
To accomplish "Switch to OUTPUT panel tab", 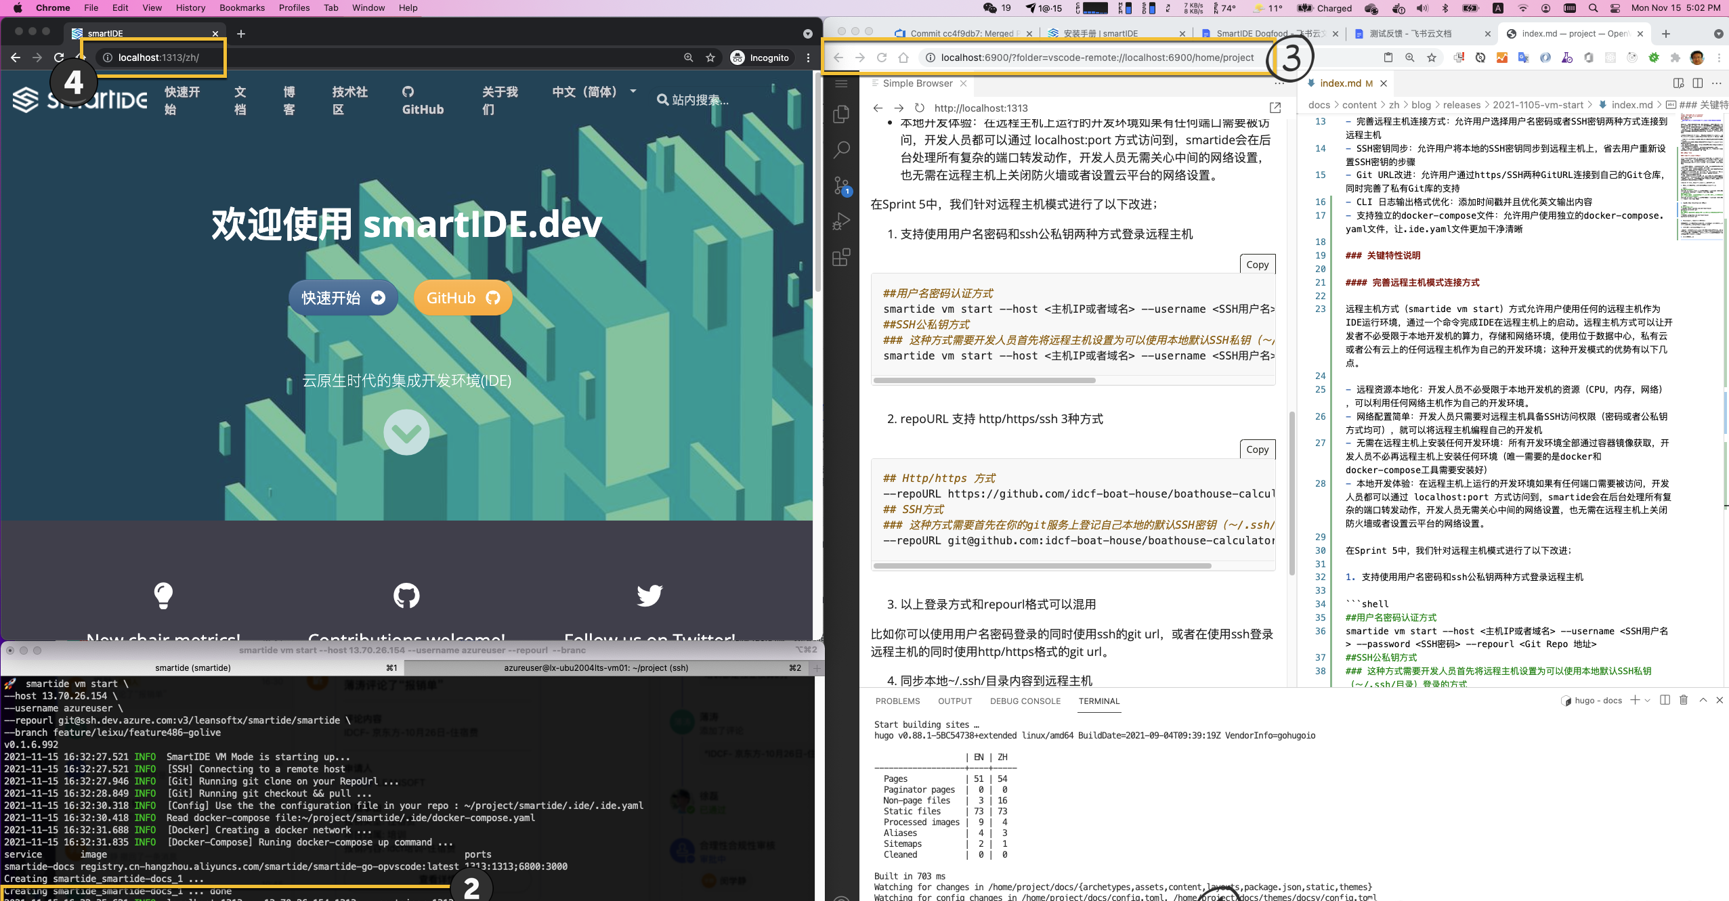I will (954, 701).
